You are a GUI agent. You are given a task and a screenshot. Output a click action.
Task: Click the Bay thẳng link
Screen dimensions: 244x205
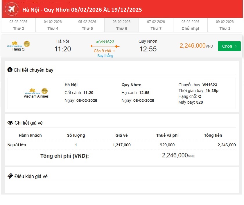coord(105,56)
